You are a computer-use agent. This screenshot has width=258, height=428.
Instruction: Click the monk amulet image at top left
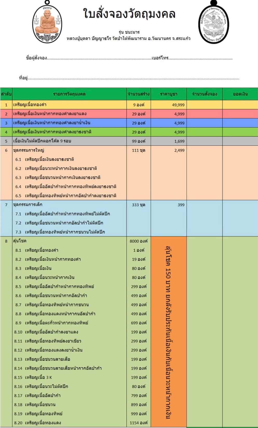click(x=48, y=25)
